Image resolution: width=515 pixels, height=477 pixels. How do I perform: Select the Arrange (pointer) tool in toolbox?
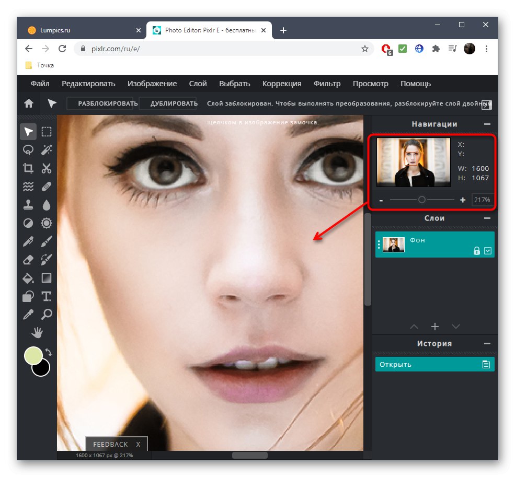[28, 132]
